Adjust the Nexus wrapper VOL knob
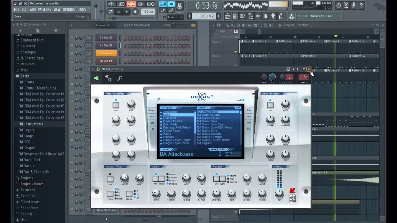397x223 pixels. coord(272,77)
